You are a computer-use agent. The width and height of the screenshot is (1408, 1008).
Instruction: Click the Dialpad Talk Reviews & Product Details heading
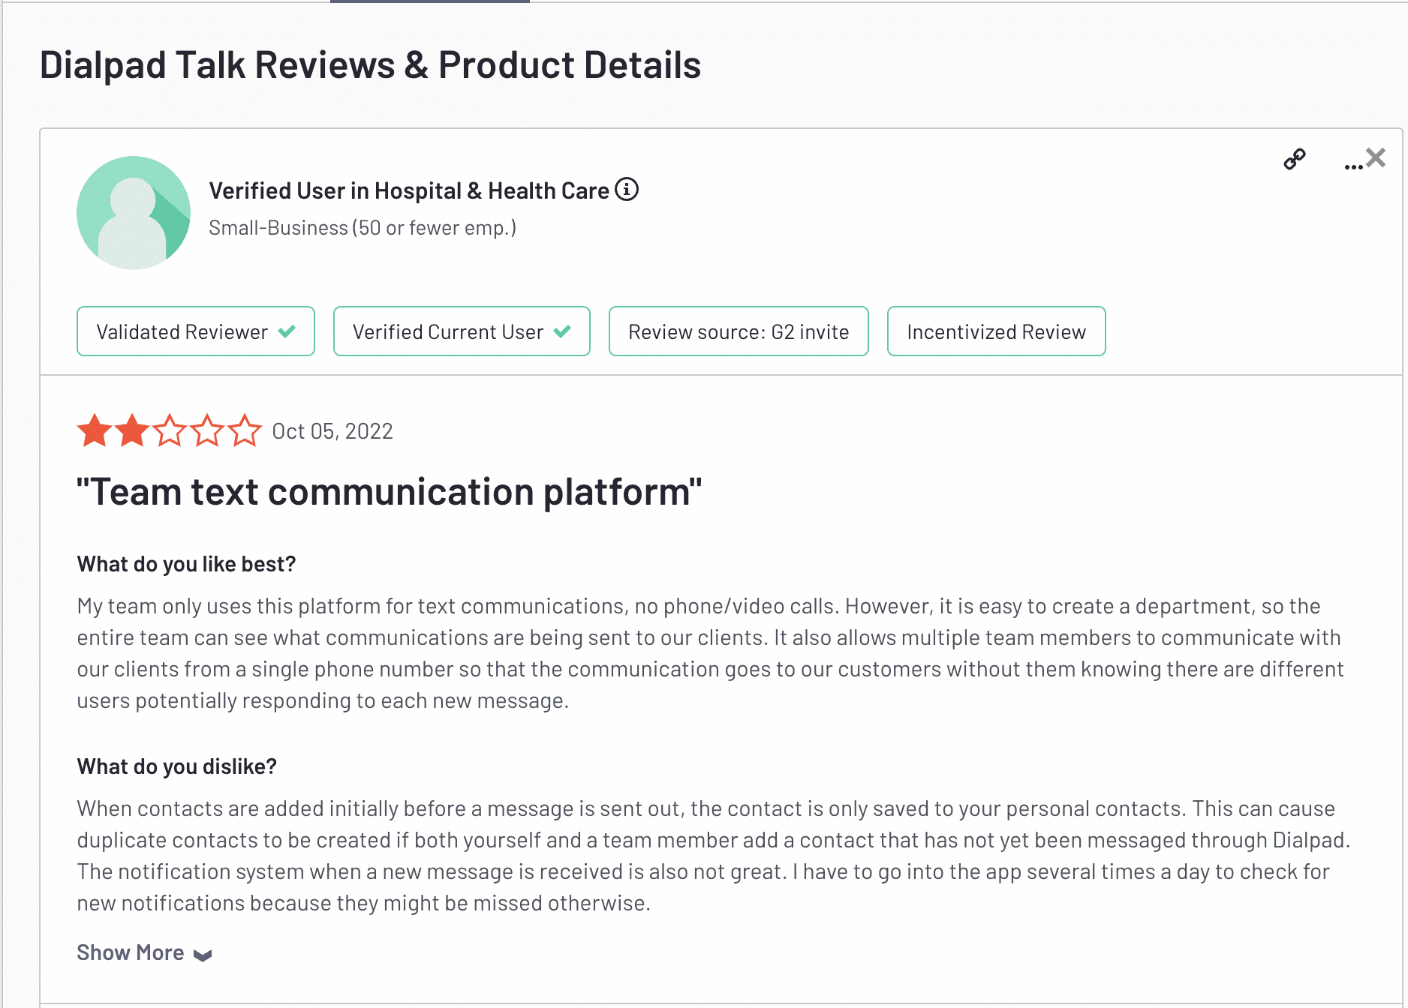click(x=370, y=64)
